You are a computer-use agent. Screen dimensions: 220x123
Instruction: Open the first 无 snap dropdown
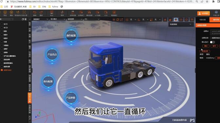coord(133,20)
